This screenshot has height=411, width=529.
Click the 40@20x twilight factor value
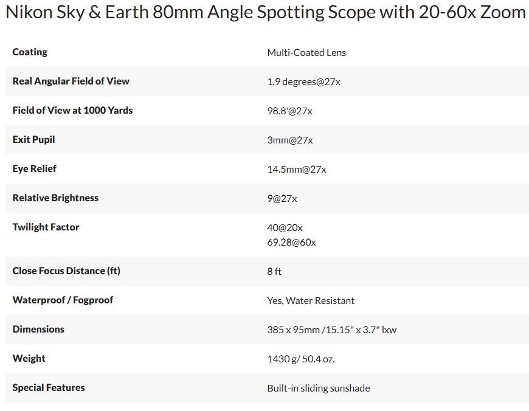[x=285, y=228]
